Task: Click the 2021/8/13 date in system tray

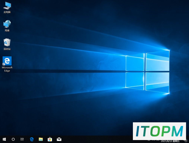Action: click(170, 141)
